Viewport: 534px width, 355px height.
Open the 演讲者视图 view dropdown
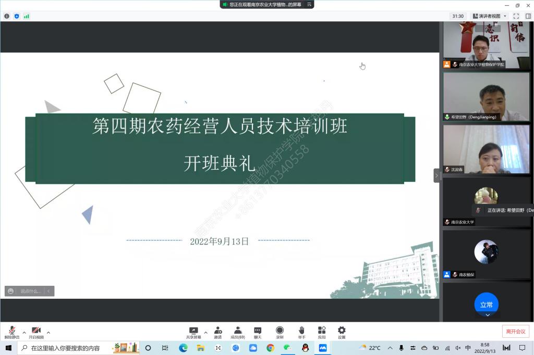tap(489, 16)
